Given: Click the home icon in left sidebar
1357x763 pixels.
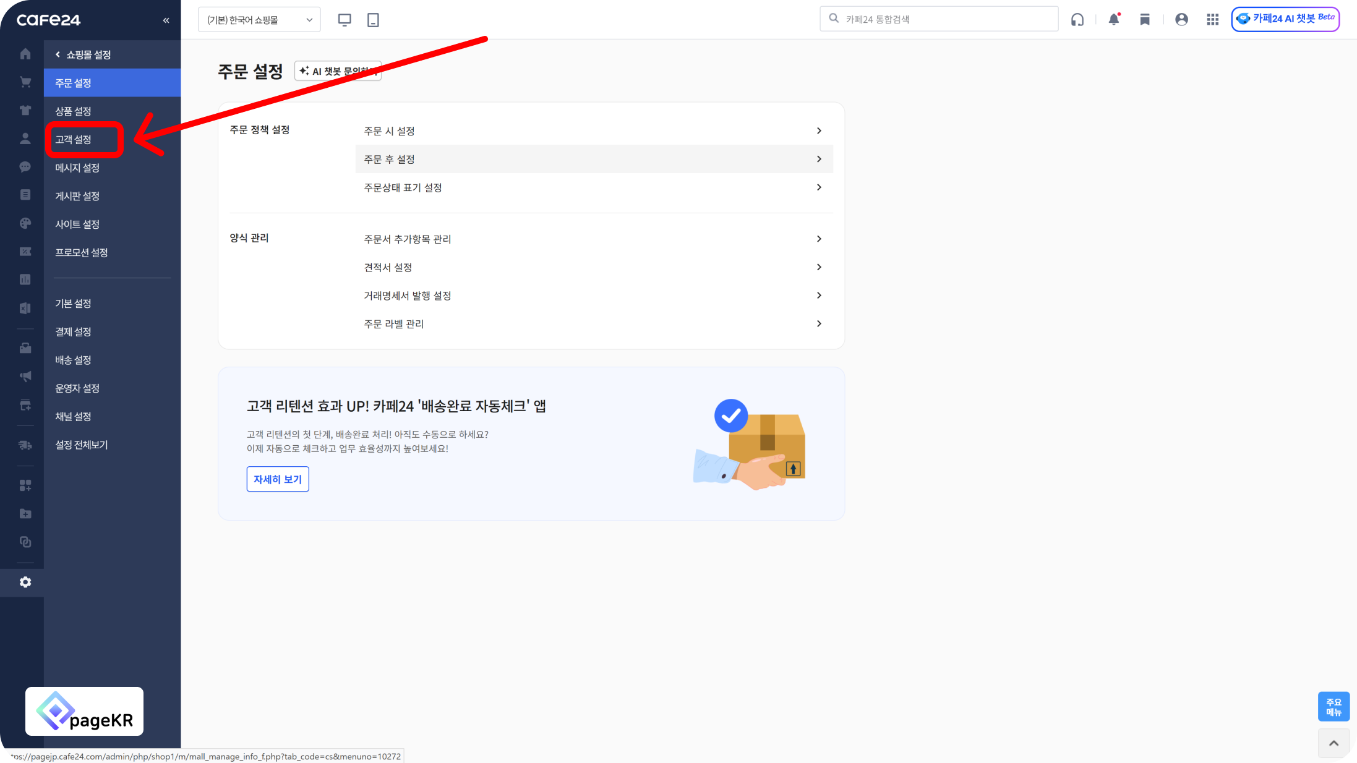Looking at the screenshot, I should tap(25, 54).
